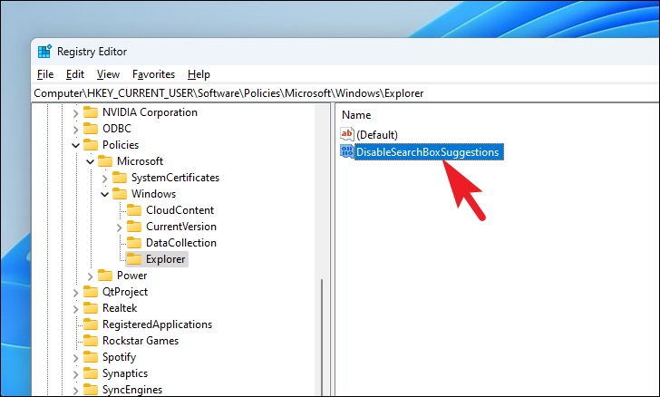Image resolution: width=660 pixels, height=397 pixels.
Task: Expand the Spotify key
Action: click(75, 358)
